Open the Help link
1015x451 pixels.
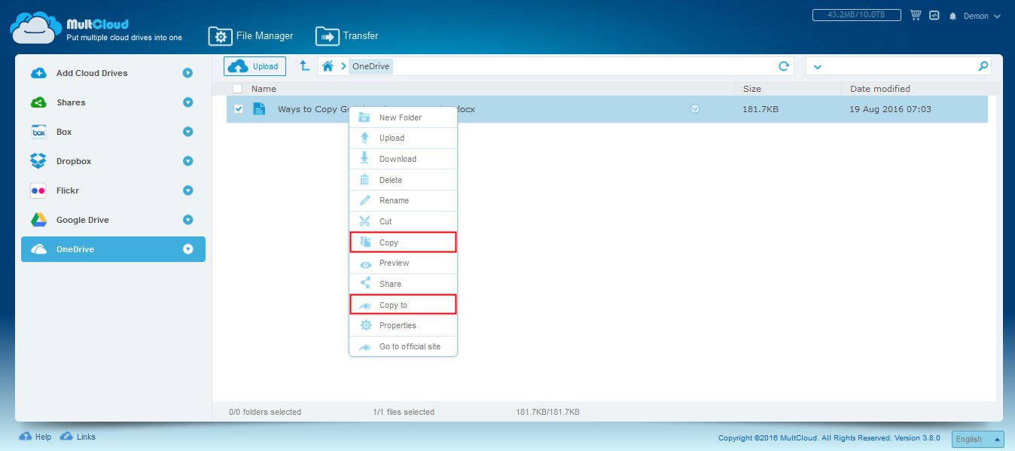click(x=43, y=437)
